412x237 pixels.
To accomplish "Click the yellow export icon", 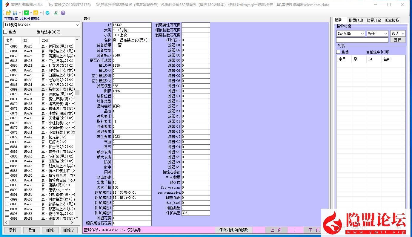I will (x=36, y=13).
